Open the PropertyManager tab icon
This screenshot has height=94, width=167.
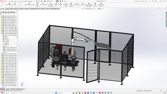[x=4, y=12]
